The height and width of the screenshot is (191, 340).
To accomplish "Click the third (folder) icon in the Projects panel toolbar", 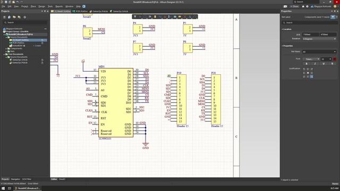I will click(x=14, y=17).
